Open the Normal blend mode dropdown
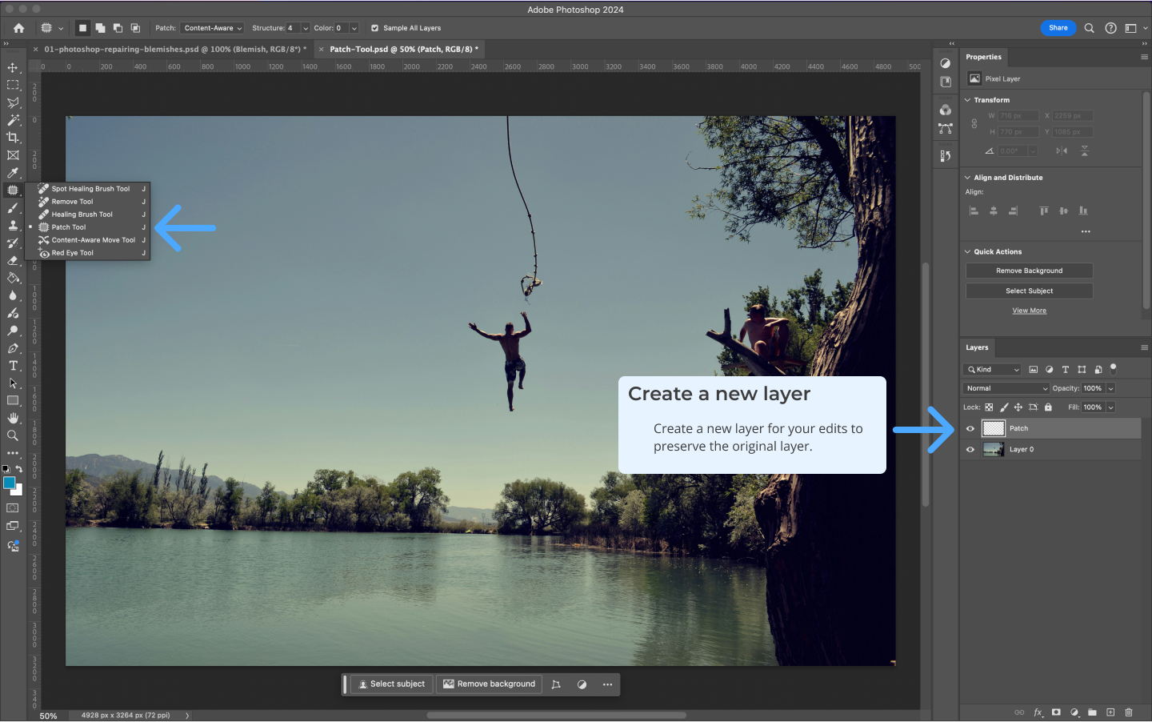The height and width of the screenshot is (722, 1152). (1006, 388)
